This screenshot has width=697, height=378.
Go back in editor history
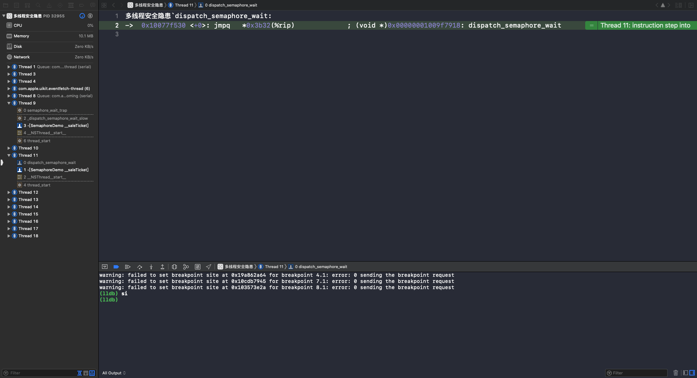(114, 5)
